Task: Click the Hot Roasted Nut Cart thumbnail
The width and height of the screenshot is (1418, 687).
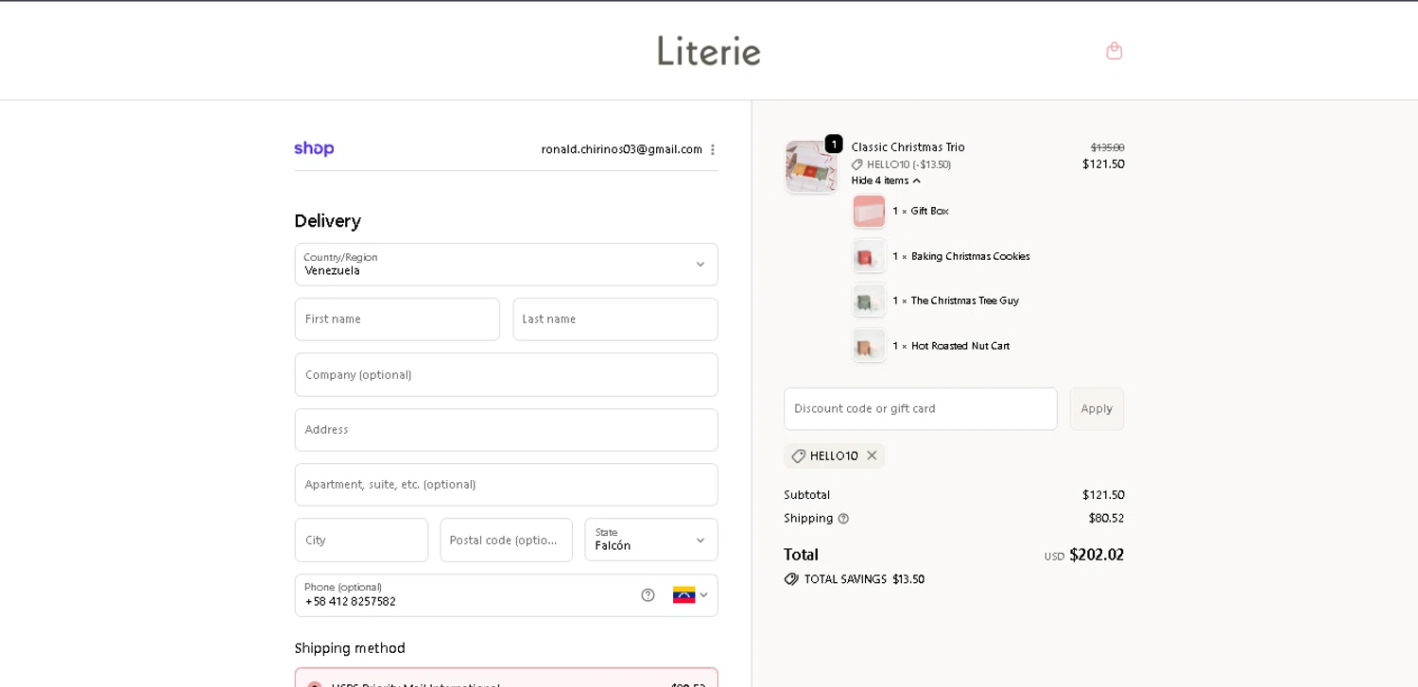Action: click(x=869, y=346)
